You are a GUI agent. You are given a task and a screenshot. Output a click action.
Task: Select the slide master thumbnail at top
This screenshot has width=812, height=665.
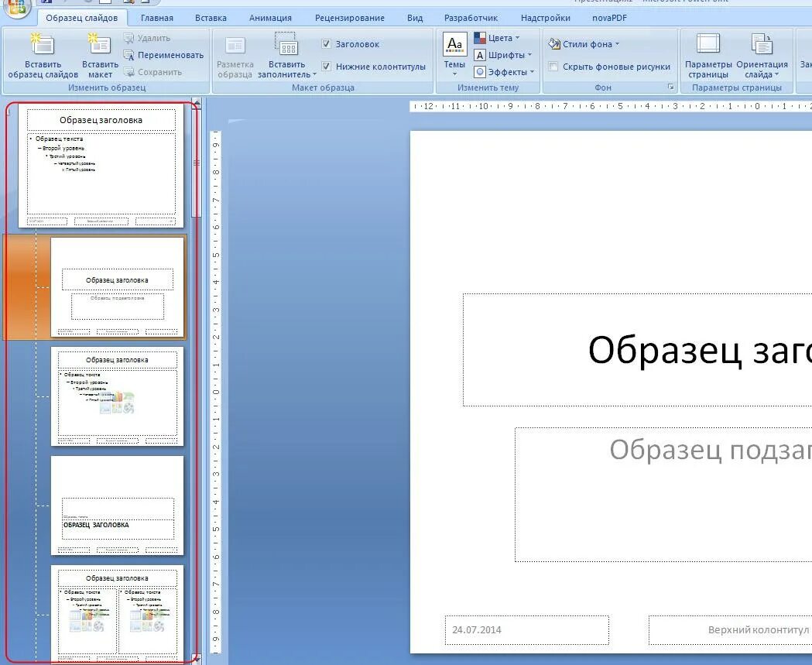(101, 165)
